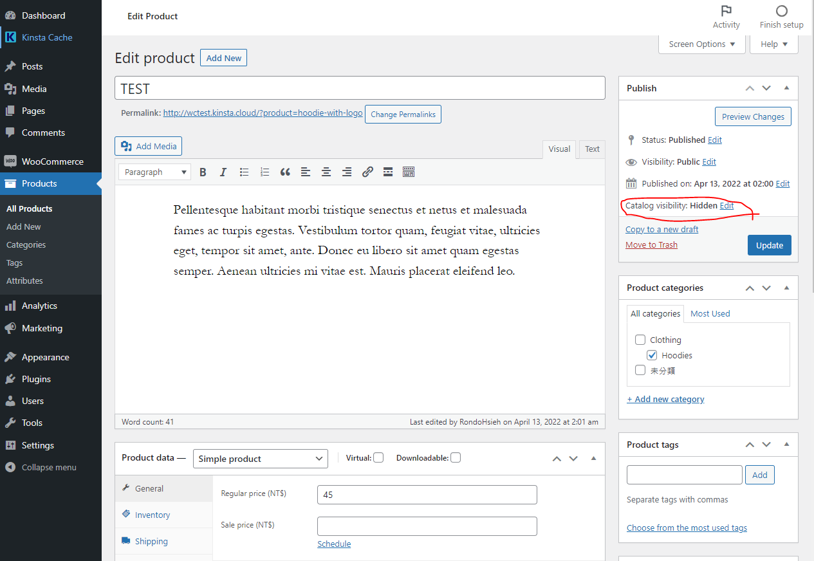Image resolution: width=814 pixels, height=561 pixels.
Task: Toggle the editor toolbar (kitchen sink)
Action: coord(409,172)
